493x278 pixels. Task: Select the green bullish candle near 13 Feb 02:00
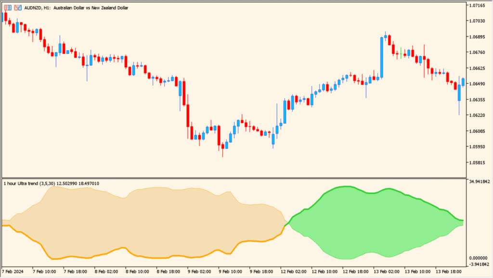click(x=401, y=54)
